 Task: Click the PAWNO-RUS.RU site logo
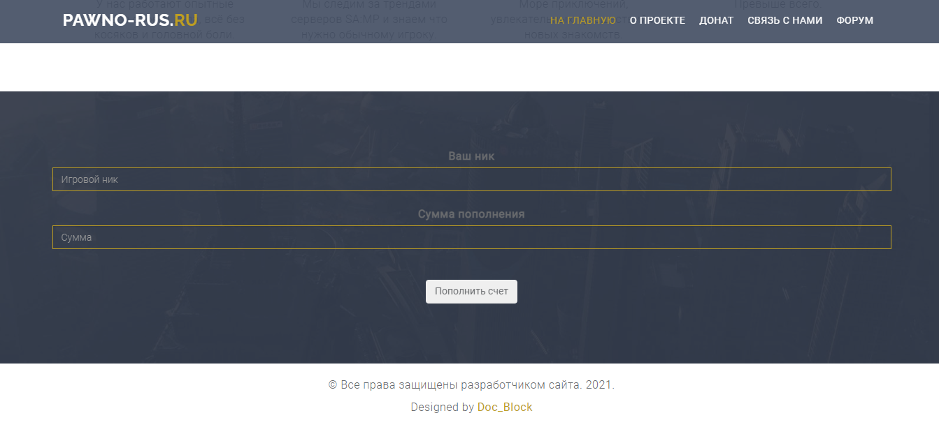[x=128, y=20]
